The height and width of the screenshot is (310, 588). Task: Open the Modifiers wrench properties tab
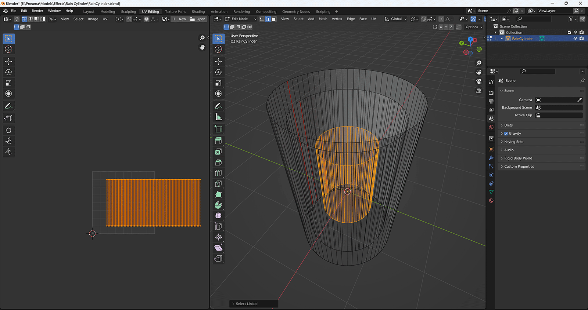coord(491,158)
